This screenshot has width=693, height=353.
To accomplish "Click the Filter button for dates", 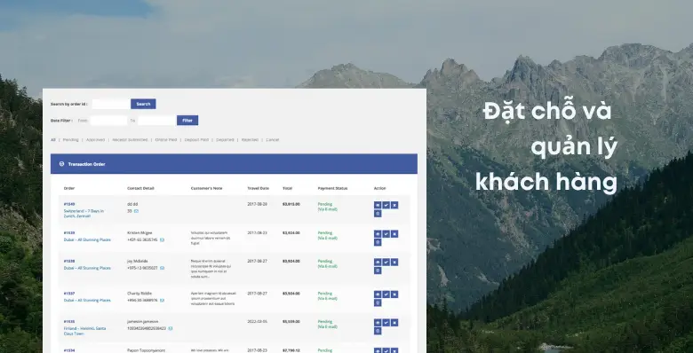I will coord(187,121).
